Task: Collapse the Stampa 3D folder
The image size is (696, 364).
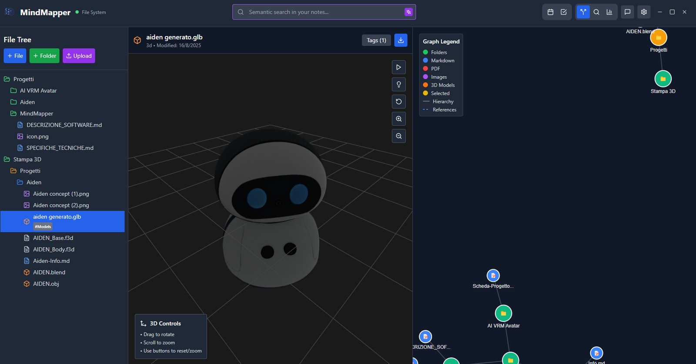Action: [x=27, y=159]
